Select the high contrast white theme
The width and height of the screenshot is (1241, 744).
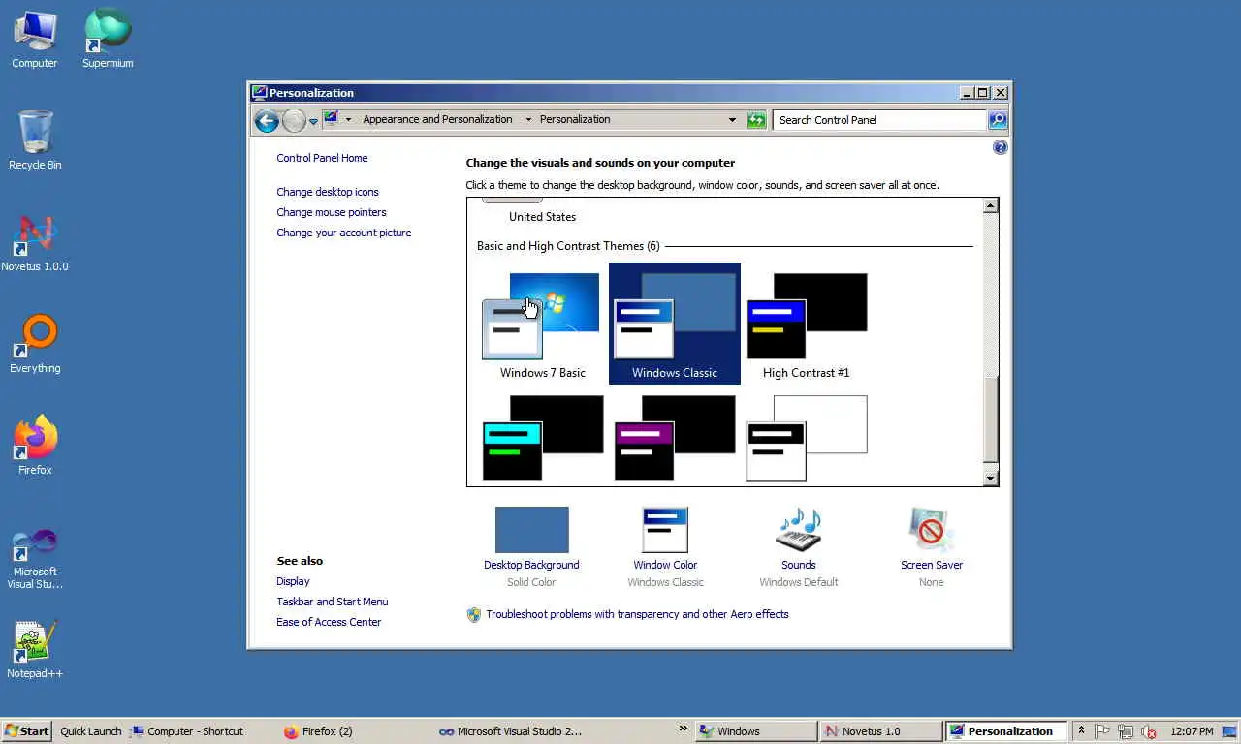pyautogui.click(x=806, y=438)
